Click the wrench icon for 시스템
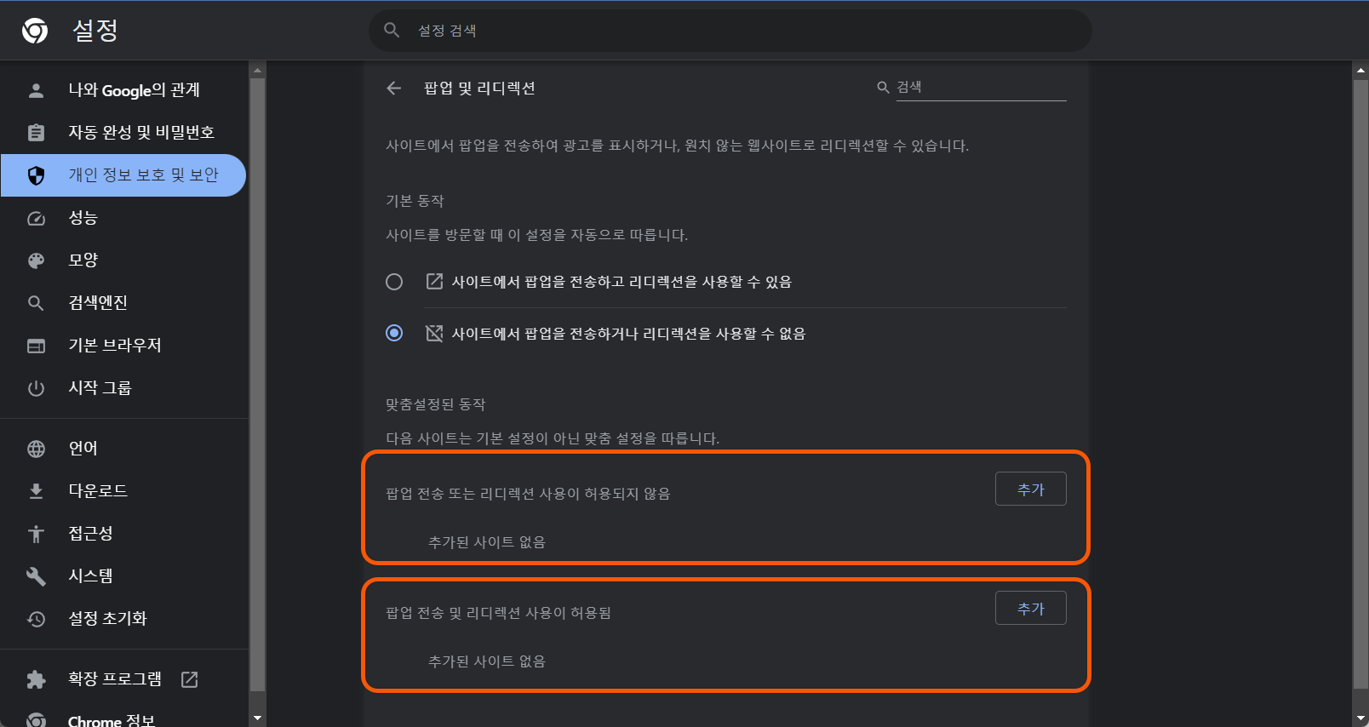The height and width of the screenshot is (727, 1369). [x=36, y=576]
